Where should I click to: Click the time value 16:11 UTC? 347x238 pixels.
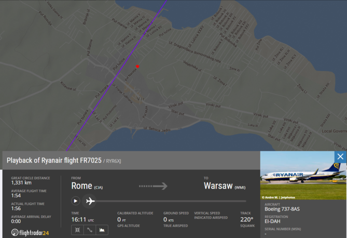pyautogui.click(x=82, y=220)
